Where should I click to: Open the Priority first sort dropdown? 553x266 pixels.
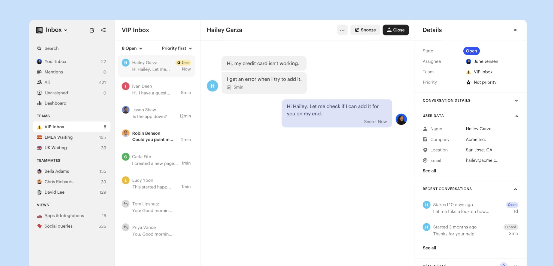click(177, 48)
